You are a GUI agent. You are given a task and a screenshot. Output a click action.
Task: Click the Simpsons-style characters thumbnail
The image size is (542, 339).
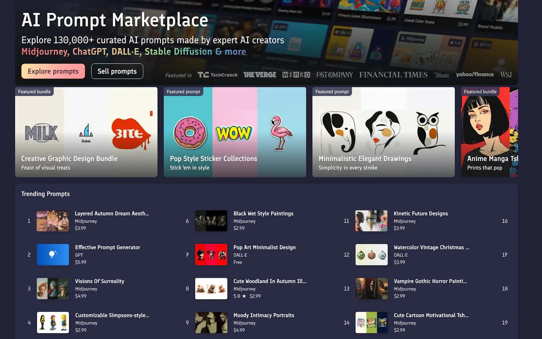pyautogui.click(x=53, y=322)
